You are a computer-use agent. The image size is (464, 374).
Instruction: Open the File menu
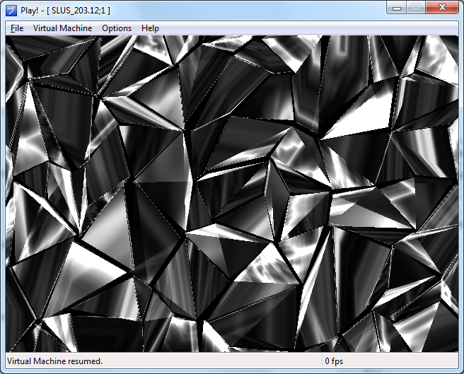17,28
